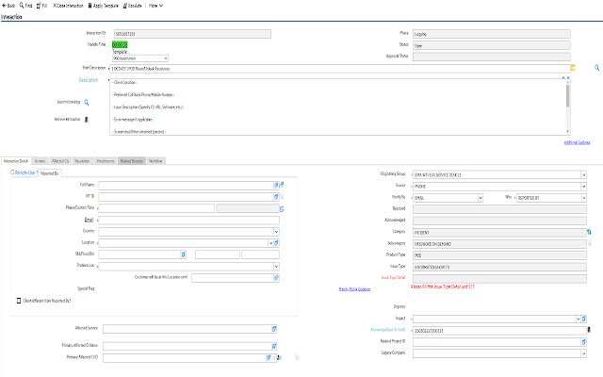
Task: Click the Primary Affected CI Name fill icon
Action: click(x=274, y=346)
